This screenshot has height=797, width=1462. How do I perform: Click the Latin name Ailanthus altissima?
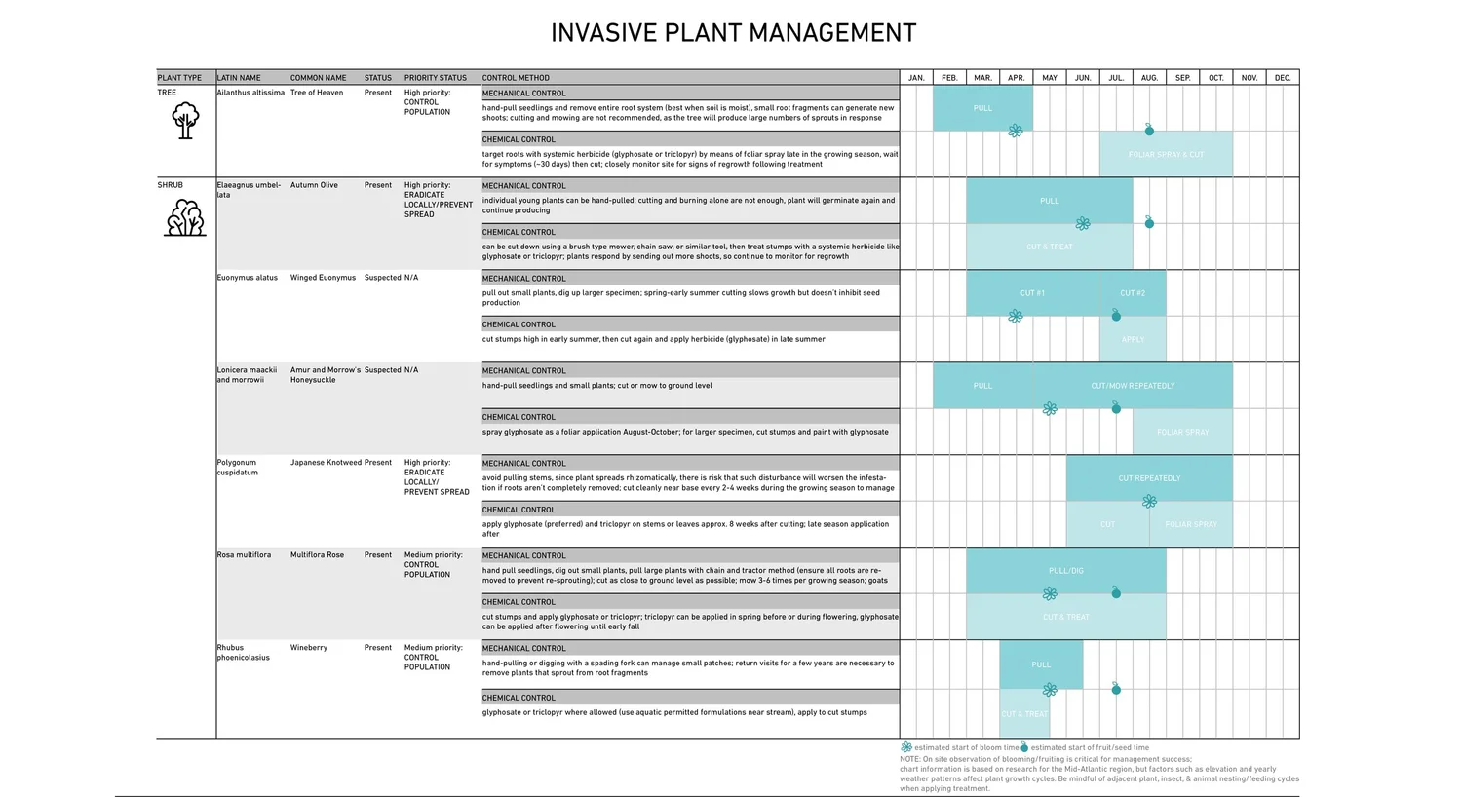click(250, 93)
